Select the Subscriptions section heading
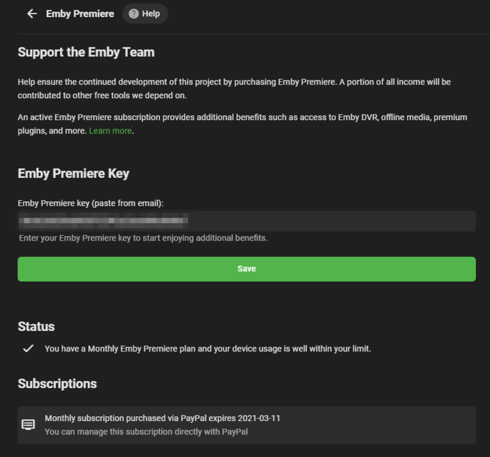The image size is (490, 457). point(57,383)
